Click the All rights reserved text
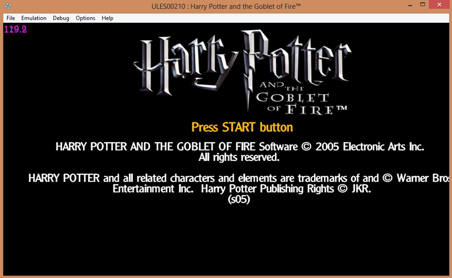Image resolution: width=452 pixels, height=278 pixels. click(x=239, y=158)
